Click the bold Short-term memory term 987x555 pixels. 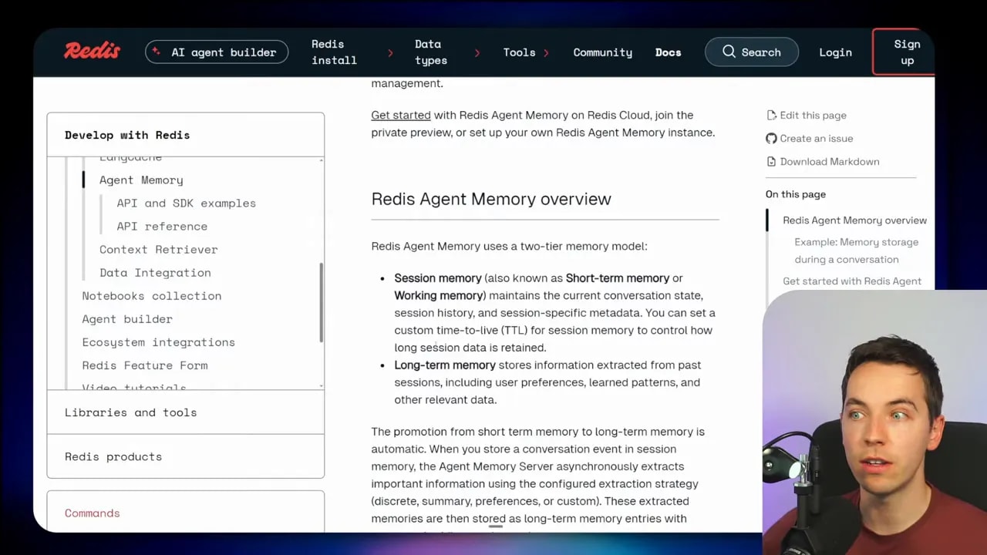[x=618, y=277]
